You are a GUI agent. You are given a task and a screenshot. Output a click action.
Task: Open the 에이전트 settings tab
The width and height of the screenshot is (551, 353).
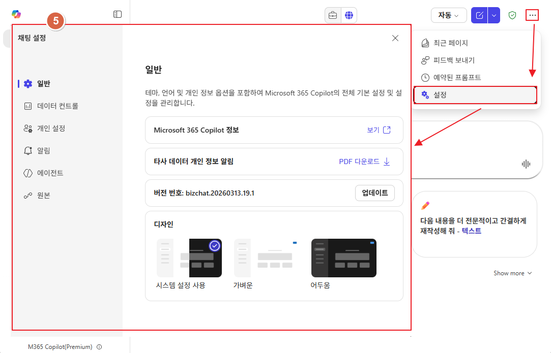44,173
